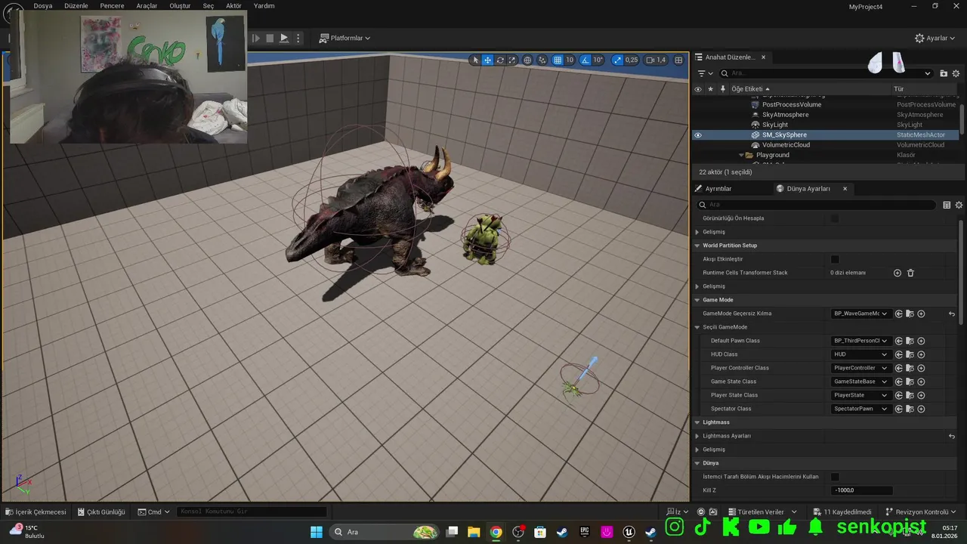967x544 pixels.
Task: Click the pin column header in outliner
Action: click(722, 89)
